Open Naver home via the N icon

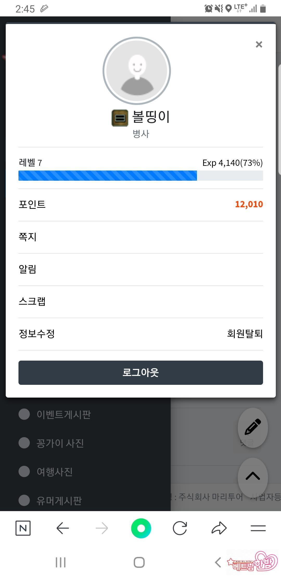click(23, 528)
